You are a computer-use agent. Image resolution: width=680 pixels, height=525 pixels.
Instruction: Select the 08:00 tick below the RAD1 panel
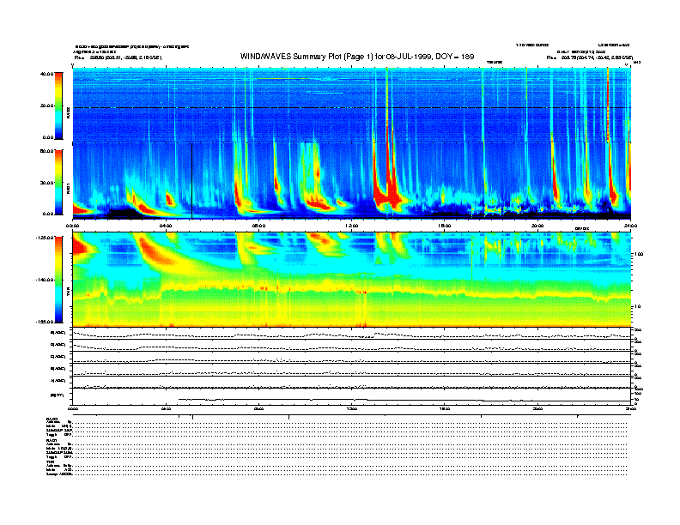click(x=258, y=226)
